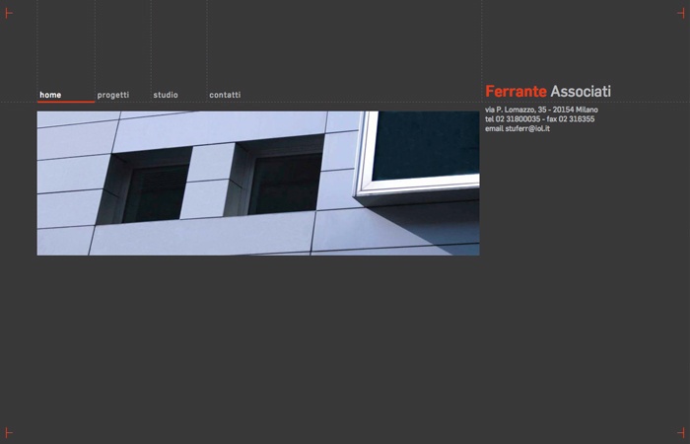Click the email stuferr@iol.it line
This screenshot has height=444, width=690.
point(517,128)
